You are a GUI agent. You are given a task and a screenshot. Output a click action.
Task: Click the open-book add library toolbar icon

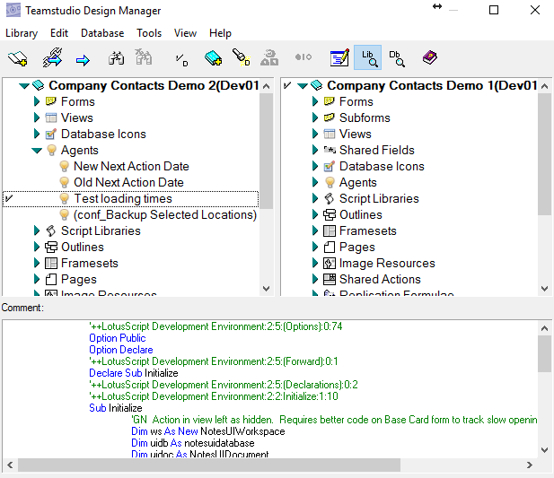(x=18, y=58)
